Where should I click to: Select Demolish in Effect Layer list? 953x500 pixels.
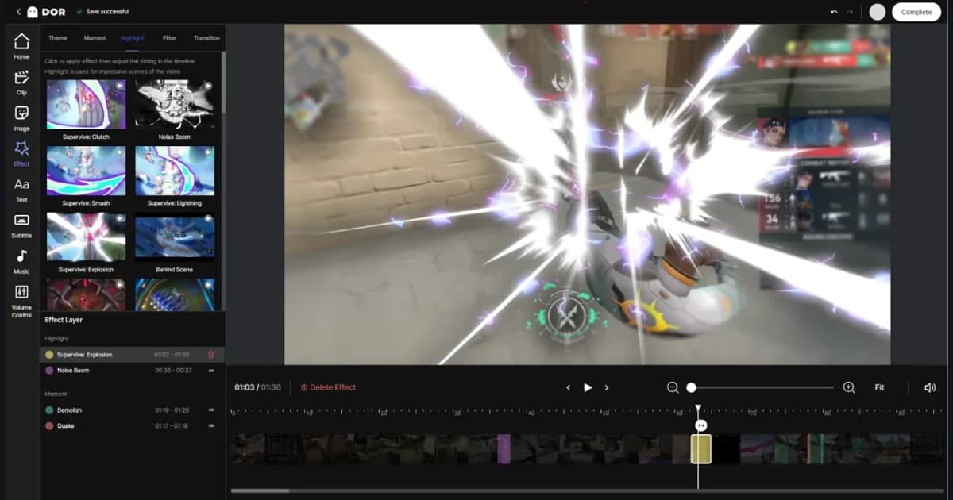(132, 410)
